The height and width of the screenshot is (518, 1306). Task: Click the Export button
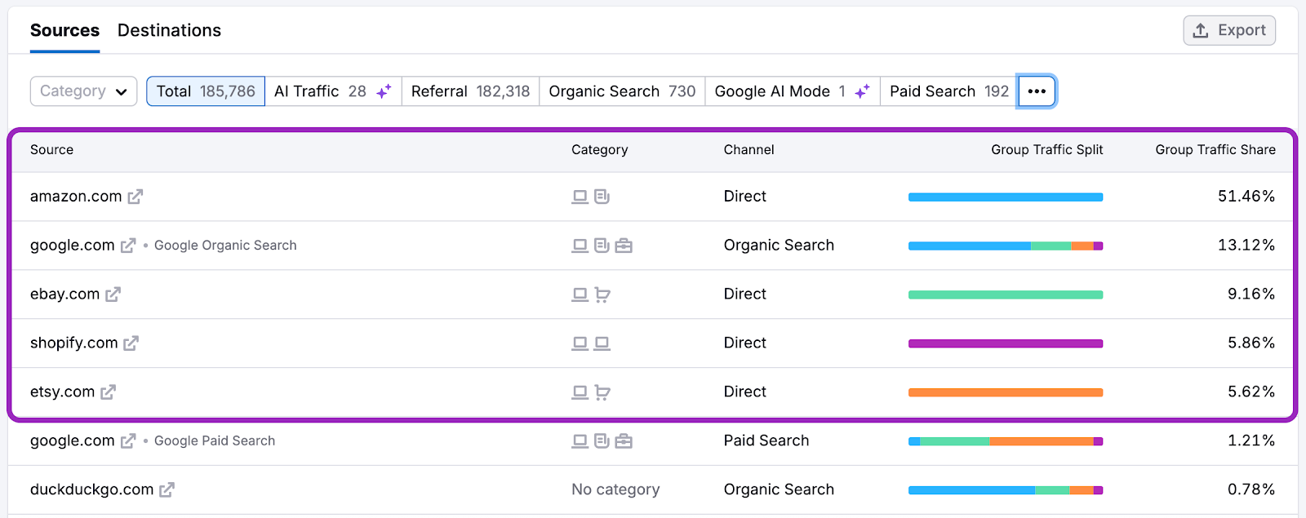(x=1229, y=30)
